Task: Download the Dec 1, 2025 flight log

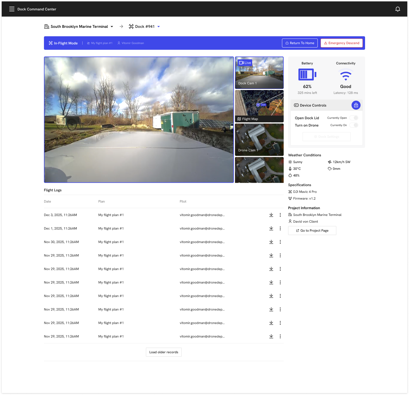Action: (x=271, y=228)
